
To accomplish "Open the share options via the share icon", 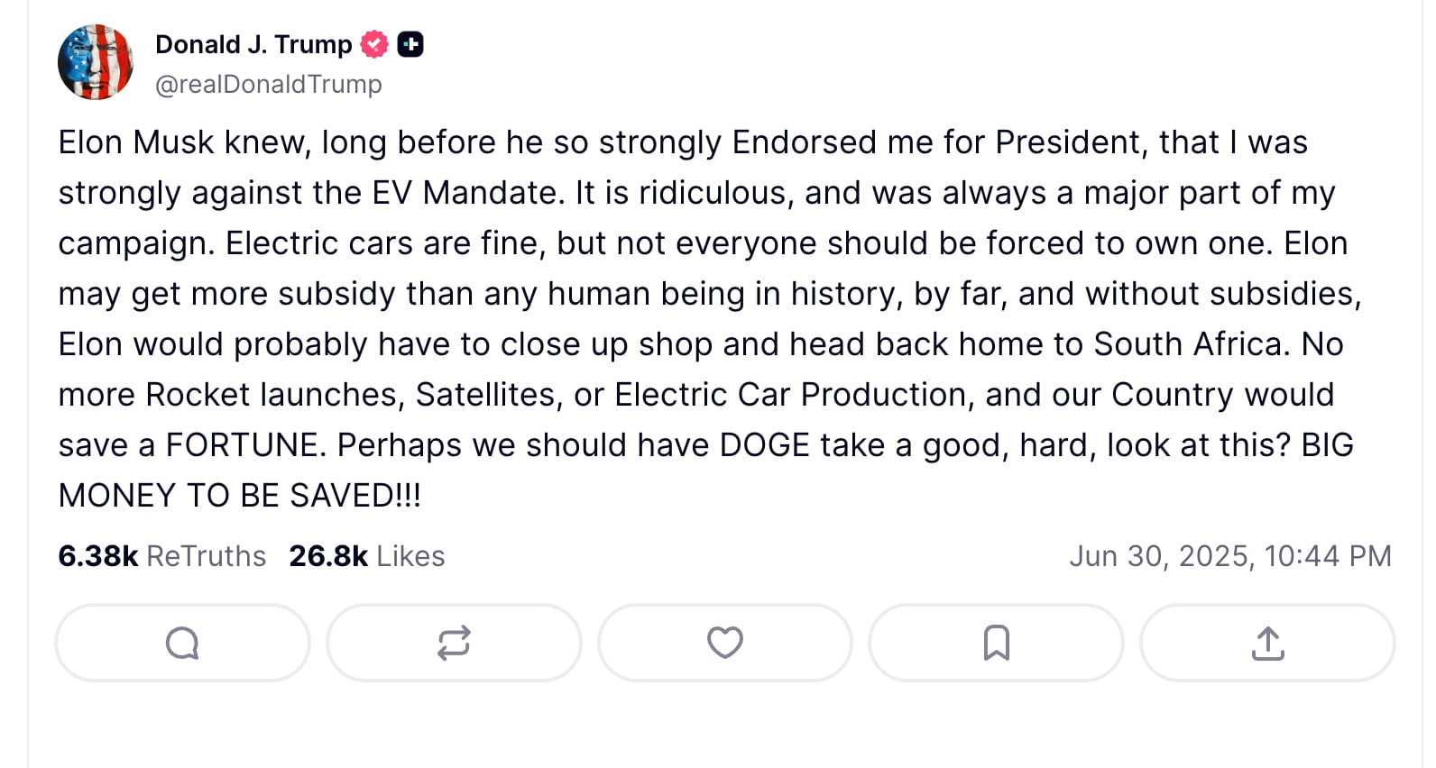I will coord(1267,643).
